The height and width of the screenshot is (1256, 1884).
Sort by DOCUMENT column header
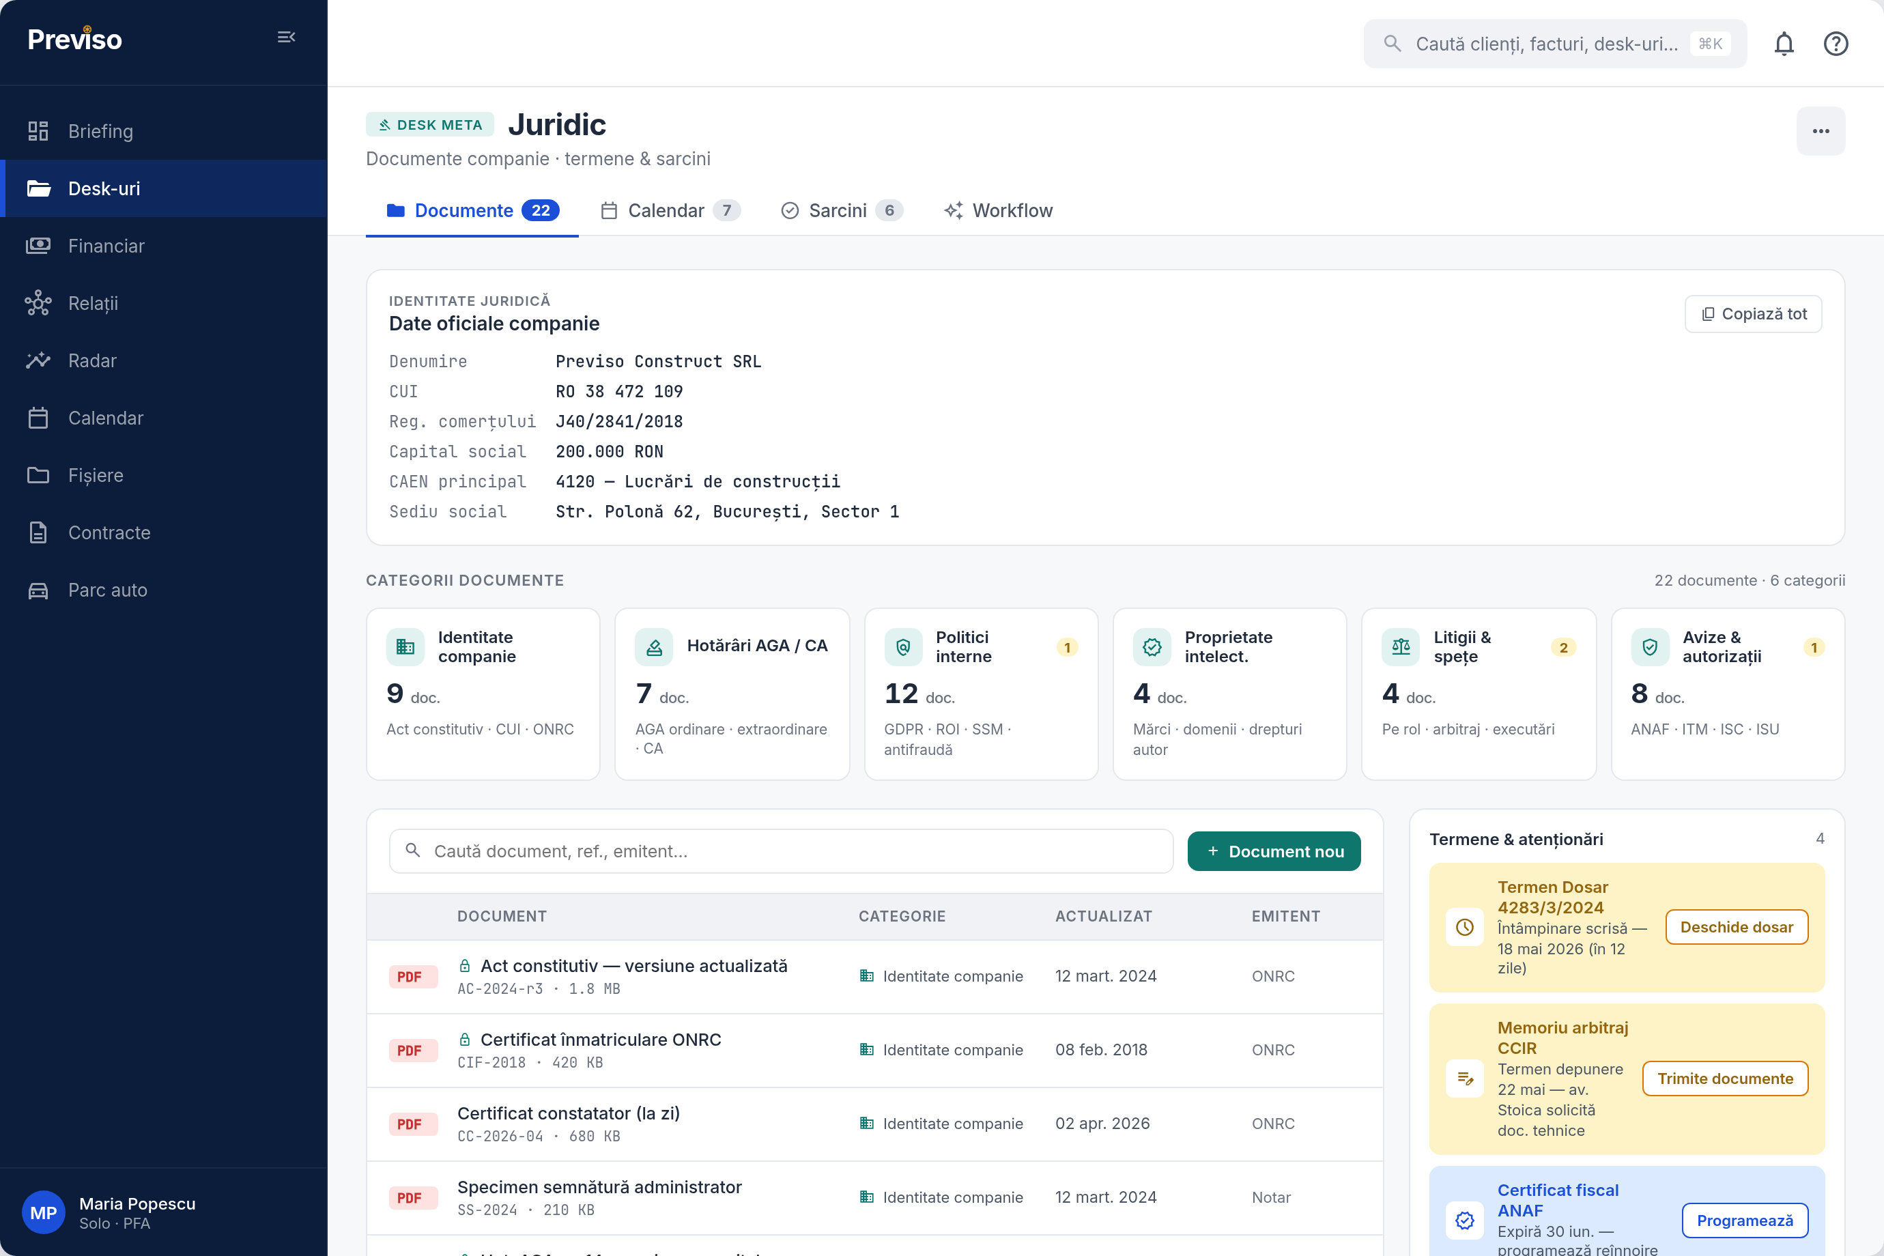coord(502,916)
